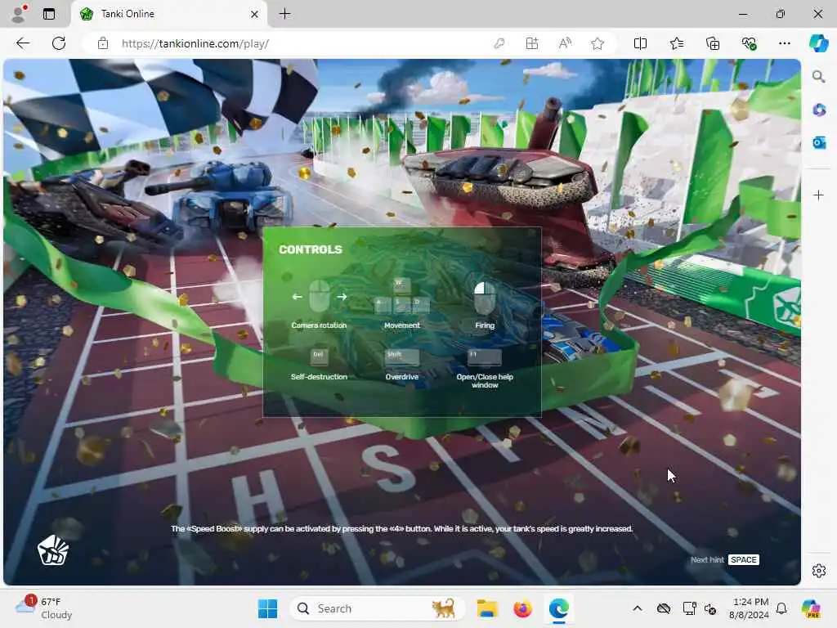Open the Apps available icon in address bar
The width and height of the screenshot is (837, 628).
[532, 43]
